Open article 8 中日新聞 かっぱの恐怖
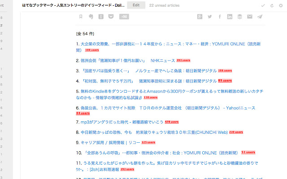Viewport: 287px width, 179px height. (154, 132)
